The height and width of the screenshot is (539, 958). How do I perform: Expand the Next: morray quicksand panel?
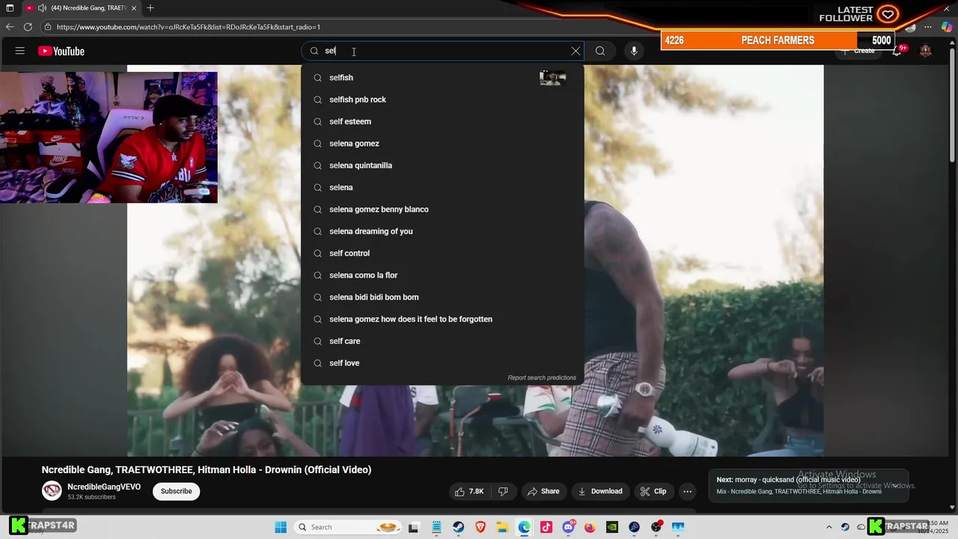pyautogui.click(x=895, y=485)
